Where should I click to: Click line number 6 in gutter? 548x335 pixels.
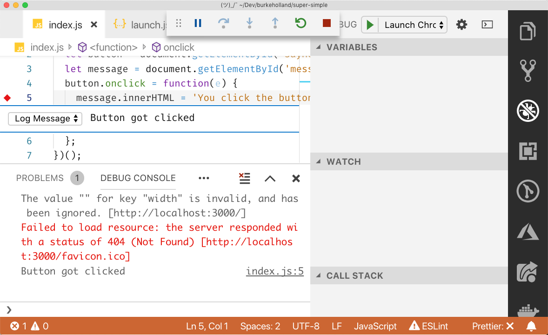(x=29, y=141)
